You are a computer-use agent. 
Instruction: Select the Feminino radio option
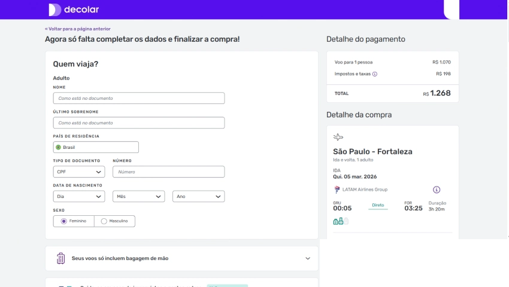coord(64,221)
